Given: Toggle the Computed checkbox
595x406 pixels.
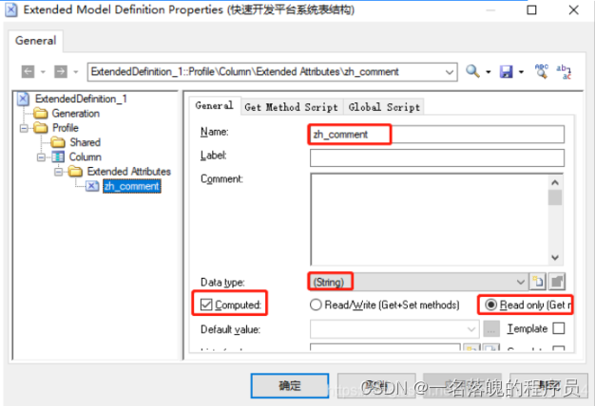Looking at the screenshot, I should 206,304.
